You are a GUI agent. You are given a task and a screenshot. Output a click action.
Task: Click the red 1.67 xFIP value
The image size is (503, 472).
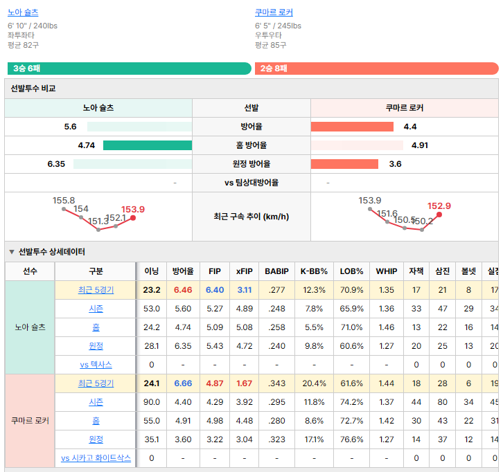[x=245, y=383]
